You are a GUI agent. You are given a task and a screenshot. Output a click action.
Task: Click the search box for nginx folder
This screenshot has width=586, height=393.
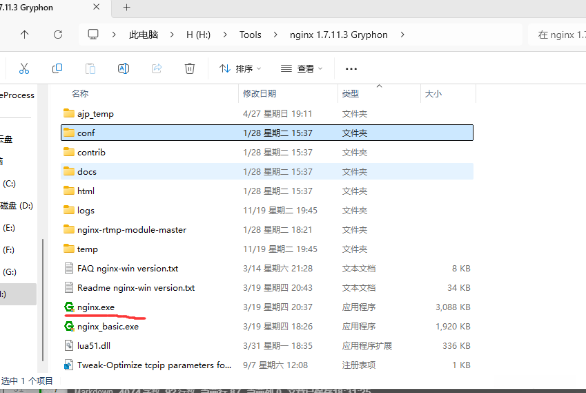557,35
